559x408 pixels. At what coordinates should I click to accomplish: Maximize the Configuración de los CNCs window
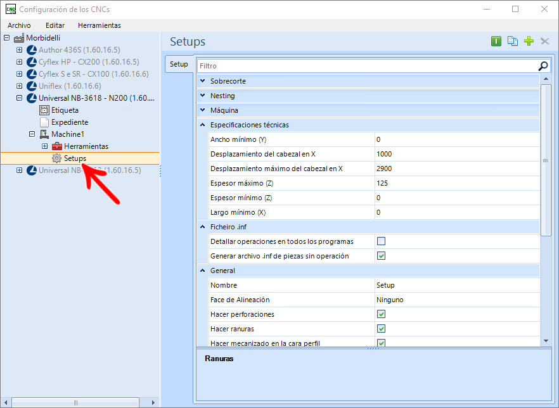(x=515, y=10)
